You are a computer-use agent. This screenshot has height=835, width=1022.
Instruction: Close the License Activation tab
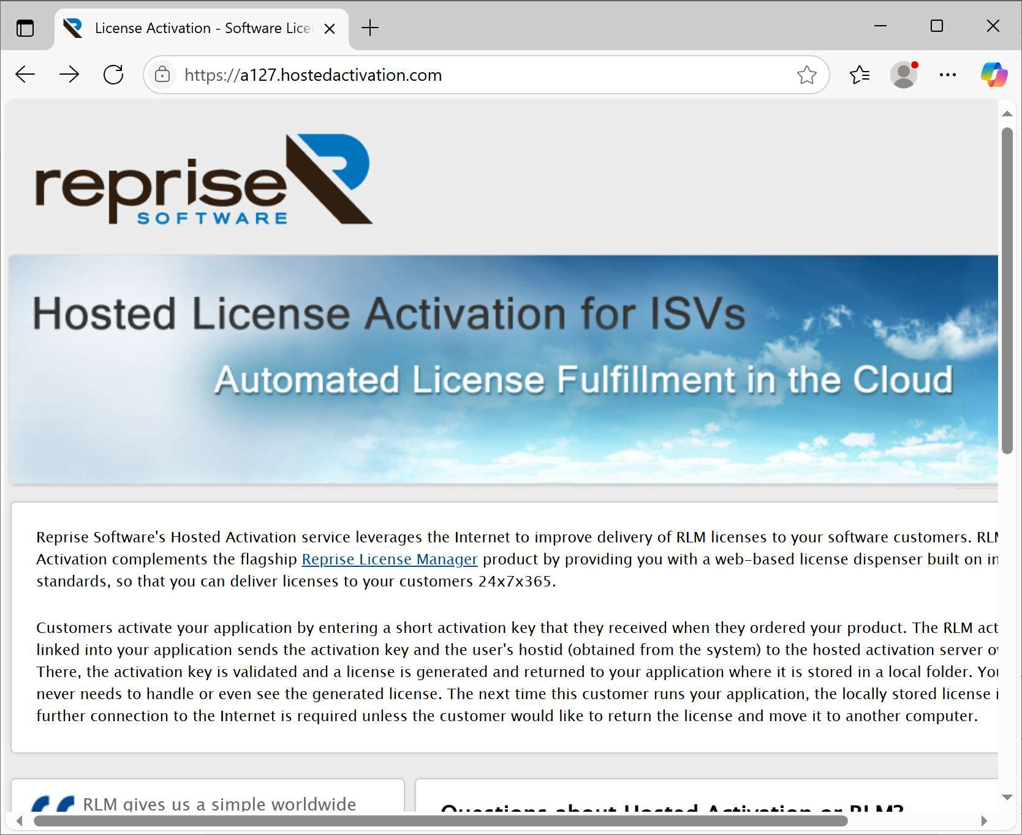pos(330,29)
